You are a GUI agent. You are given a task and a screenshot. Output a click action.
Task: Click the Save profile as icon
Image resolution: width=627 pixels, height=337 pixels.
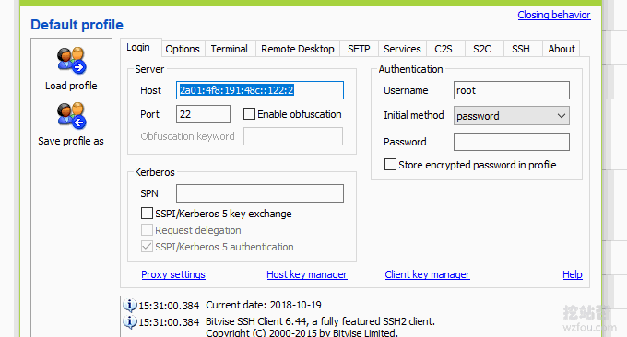(x=72, y=116)
